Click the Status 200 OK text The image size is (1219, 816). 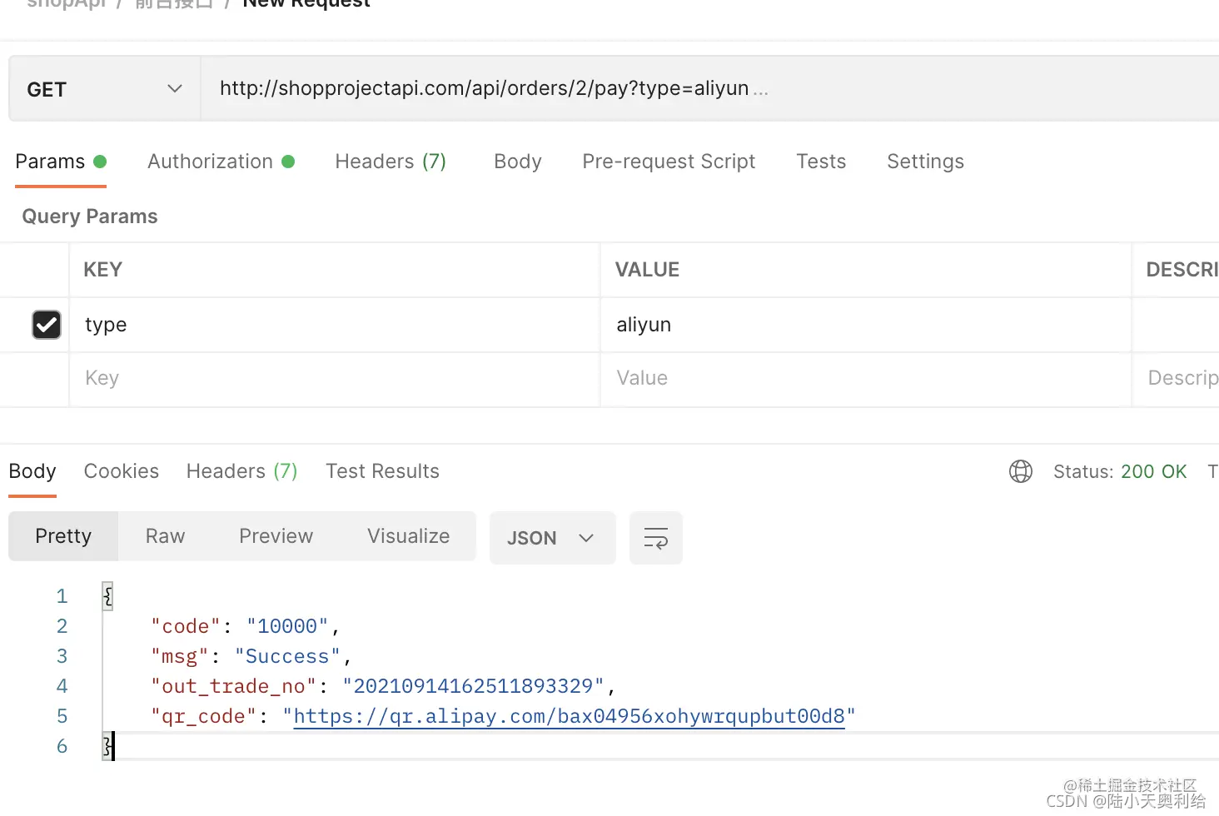pyautogui.click(x=1120, y=471)
